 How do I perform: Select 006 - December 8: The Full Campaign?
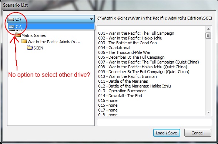pyautogui.click(x=131, y=57)
